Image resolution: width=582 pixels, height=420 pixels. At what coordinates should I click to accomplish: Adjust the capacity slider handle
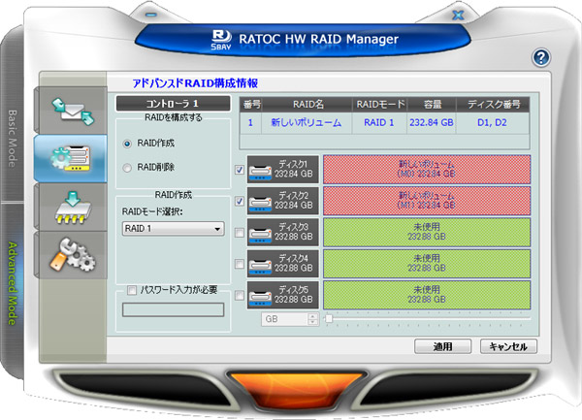pos(328,319)
